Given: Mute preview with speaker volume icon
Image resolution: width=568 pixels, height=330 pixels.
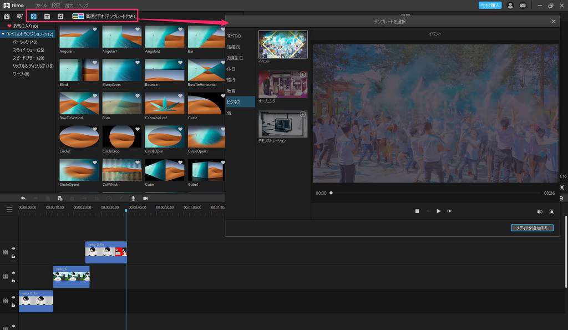Looking at the screenshot, I should coord(539,211).
